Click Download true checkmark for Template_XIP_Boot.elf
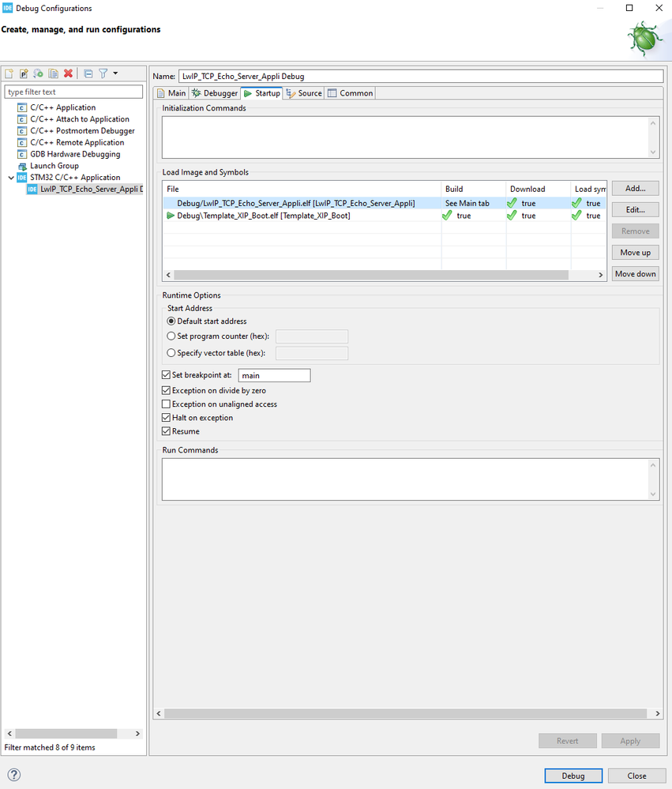672x789 pixels. pos(512,216)
